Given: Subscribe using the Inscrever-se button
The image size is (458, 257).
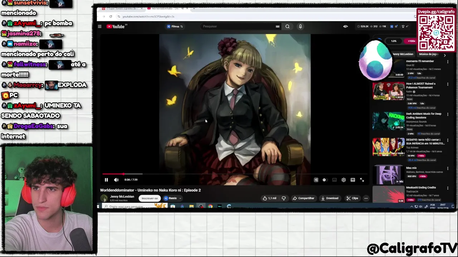Looking at the screenshot, I should coord(150,198).
